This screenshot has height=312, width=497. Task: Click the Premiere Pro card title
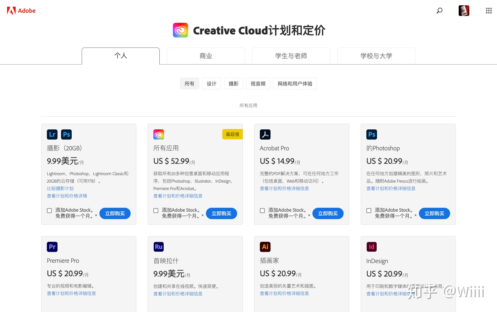(x=63, y=261)
